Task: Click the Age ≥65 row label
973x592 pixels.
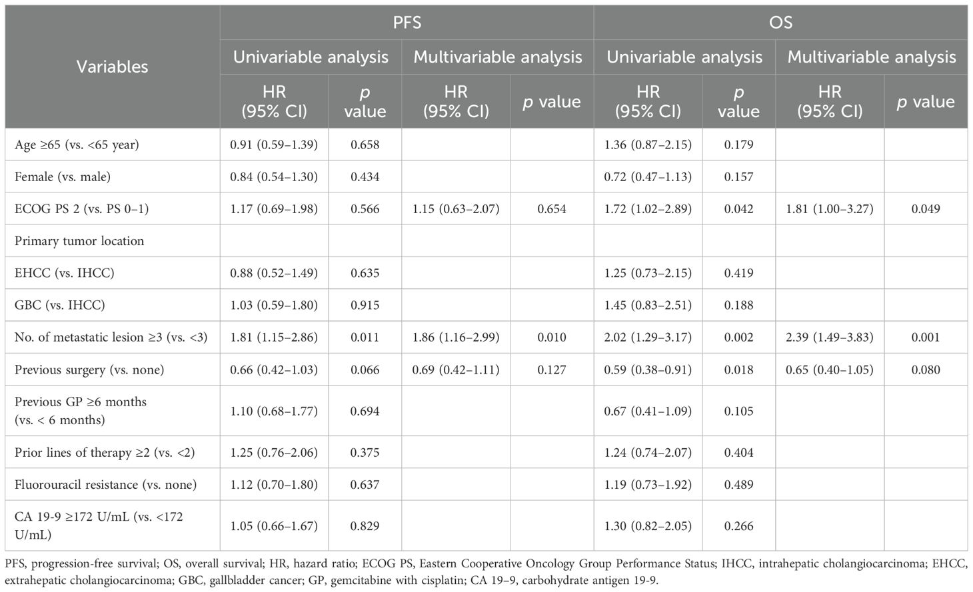Action: [77, 145]
